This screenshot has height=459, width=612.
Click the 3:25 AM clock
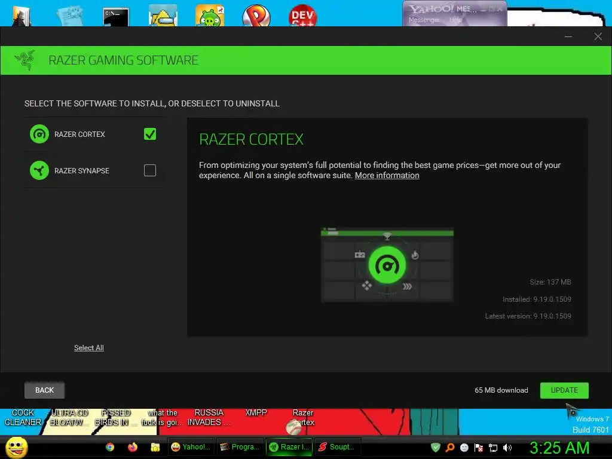tap(559, 448)
